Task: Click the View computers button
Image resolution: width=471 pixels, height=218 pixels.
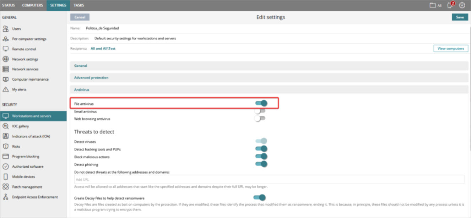Action: click(x=450, y=48)
